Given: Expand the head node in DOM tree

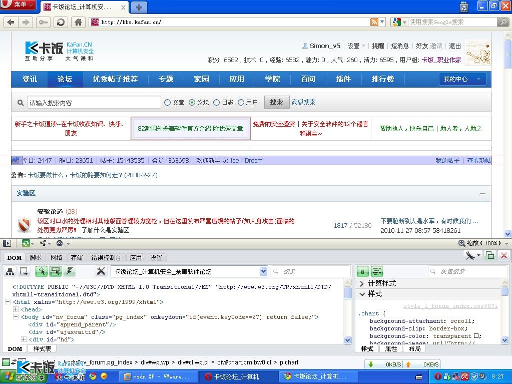Looking at the screenshot, I should [x=16, y=309].
